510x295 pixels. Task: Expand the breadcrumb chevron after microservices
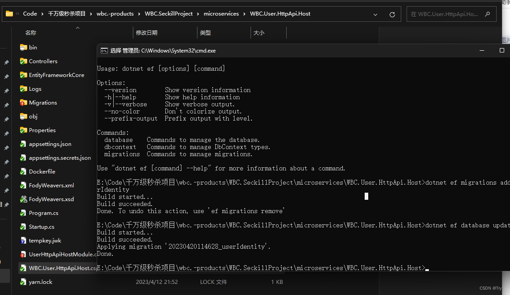243,14
